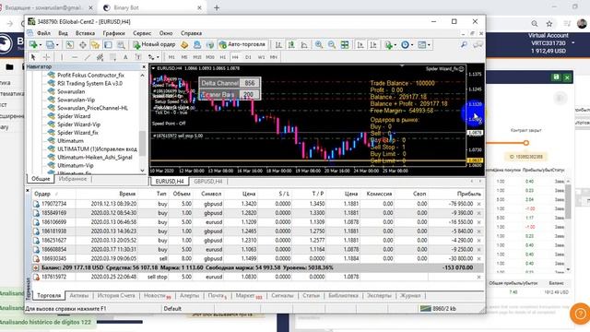Expand the periods dropdown arrow
This screenshot has height=332, width=590.
coord(412,45)
